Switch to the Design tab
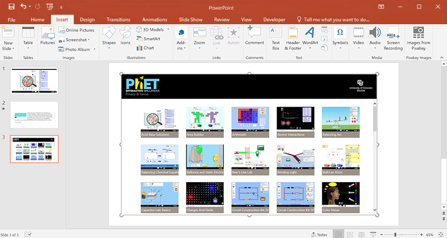Viewport: 447px width, 238px height. pyautogui.click(x=87, y=20)
